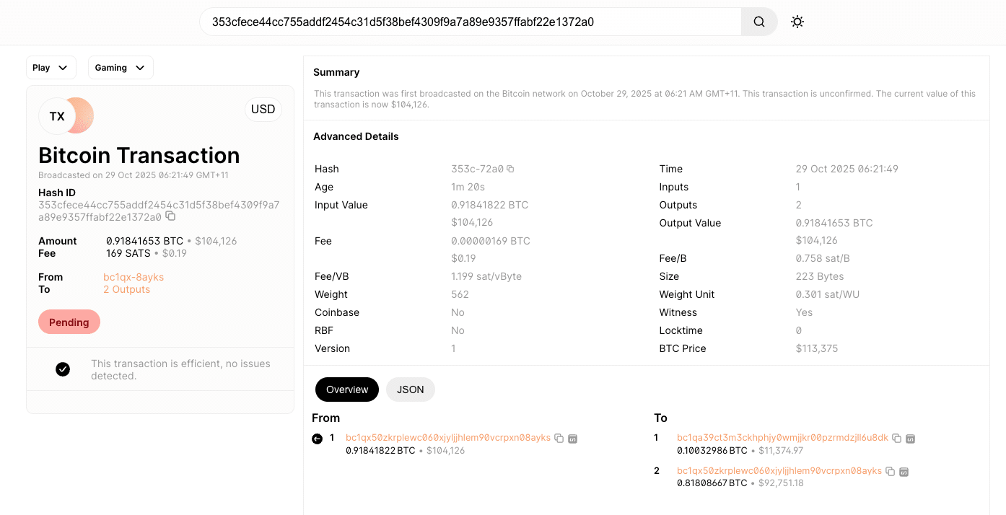Screen dimensions: 1006x515
Task: Open output 1 address bc1qa39ct3m3…6u8dk
Action: click(x=783, y=438)
